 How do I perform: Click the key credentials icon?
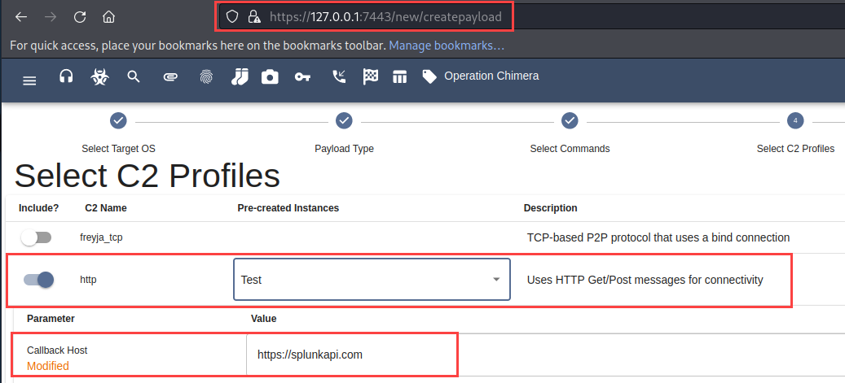(302, 76)
